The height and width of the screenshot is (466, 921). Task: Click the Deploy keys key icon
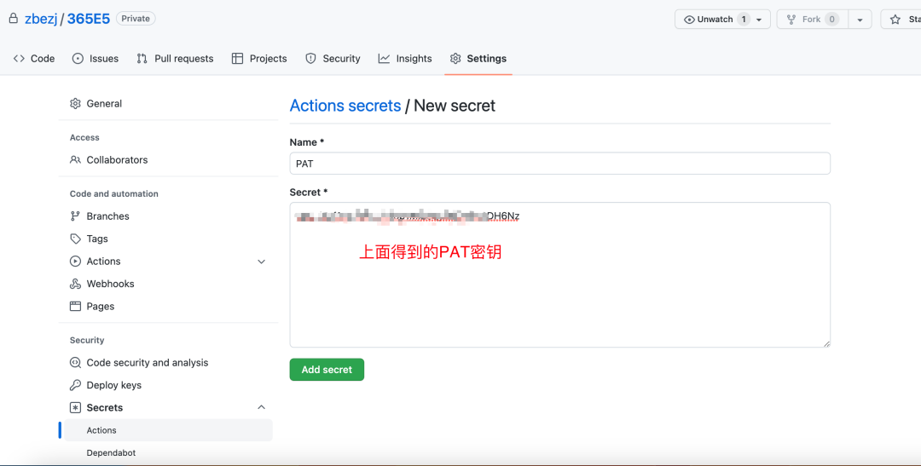(75, 385)
